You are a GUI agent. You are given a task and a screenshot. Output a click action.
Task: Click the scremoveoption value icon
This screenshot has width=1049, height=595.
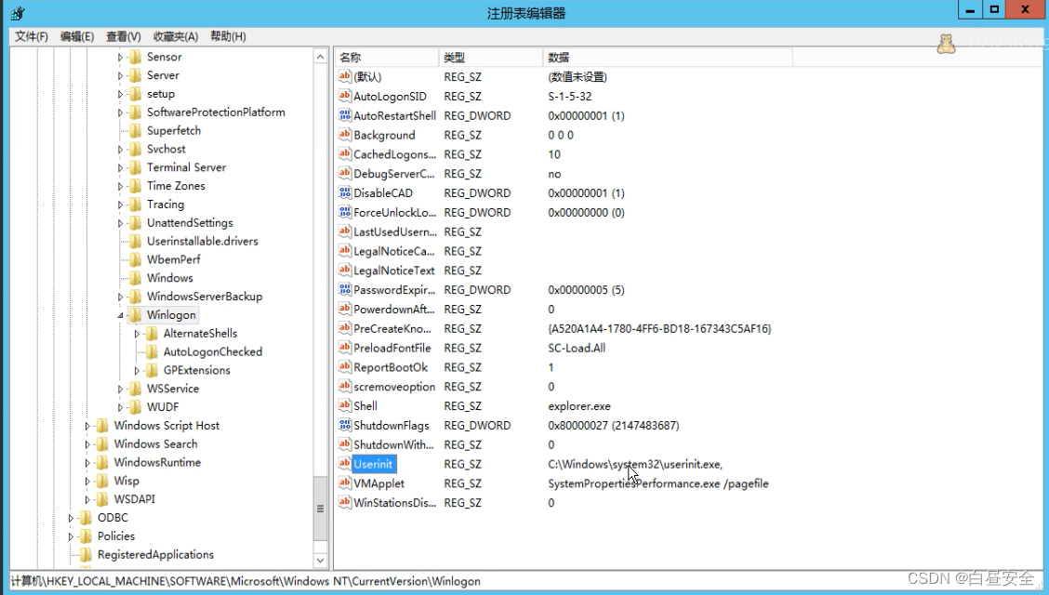tap(344, 386)
